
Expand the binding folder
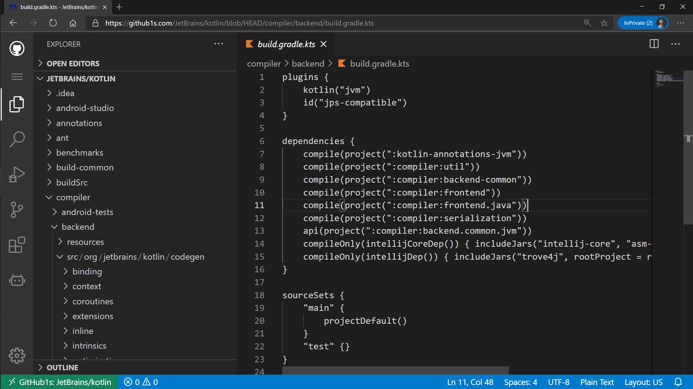coord(136,271)
